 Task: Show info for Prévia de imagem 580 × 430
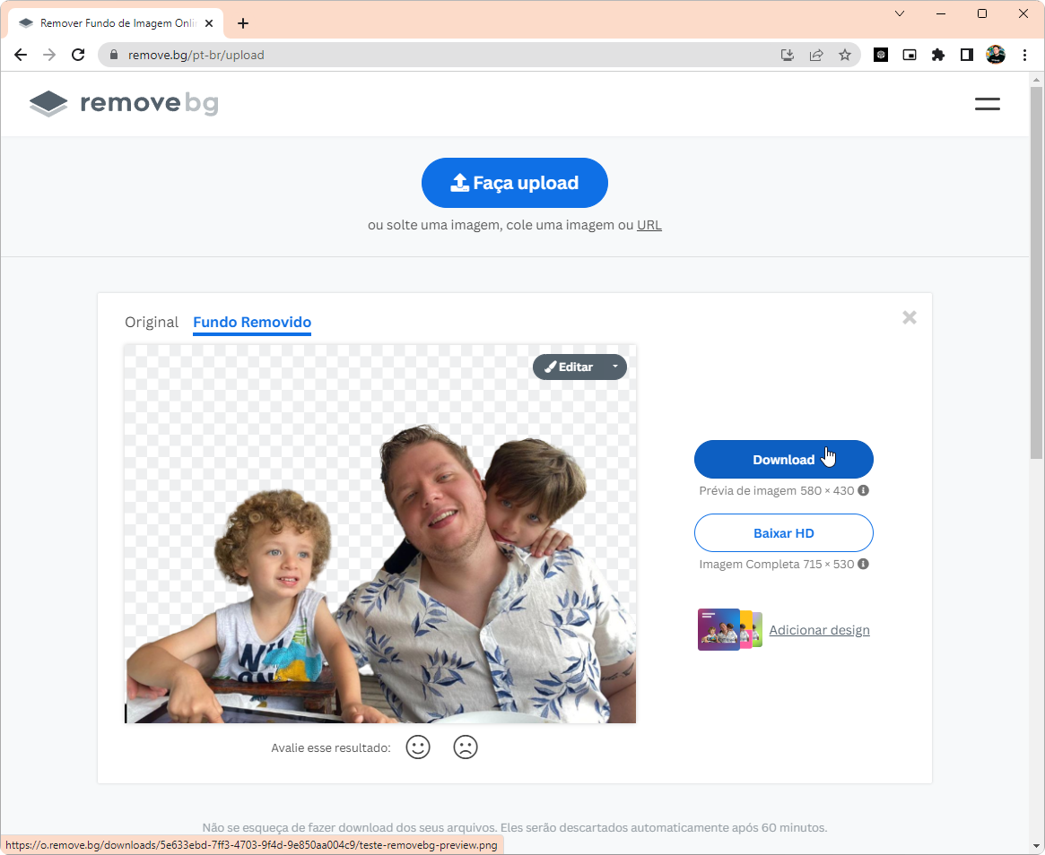point(863,491)
